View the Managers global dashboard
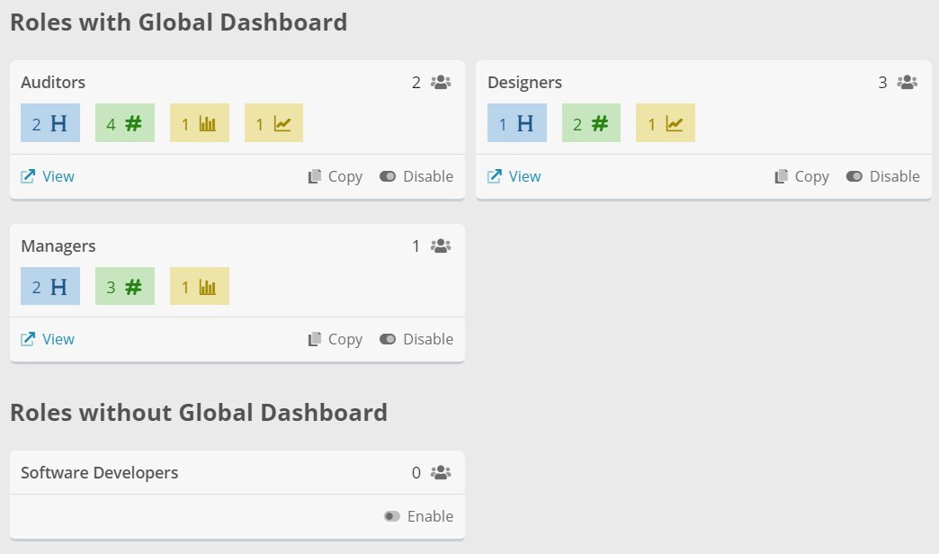Image resolution: width=939 pixels, height=554 pixels. click(x=48, y=339)
